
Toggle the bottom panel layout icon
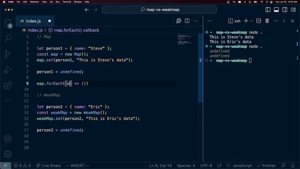coord(276,10)
